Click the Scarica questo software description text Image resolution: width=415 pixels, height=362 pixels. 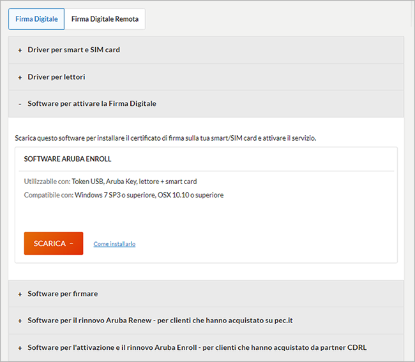click(165, 138)
